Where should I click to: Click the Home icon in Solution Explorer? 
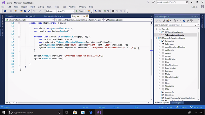click(x=164, y=21)
